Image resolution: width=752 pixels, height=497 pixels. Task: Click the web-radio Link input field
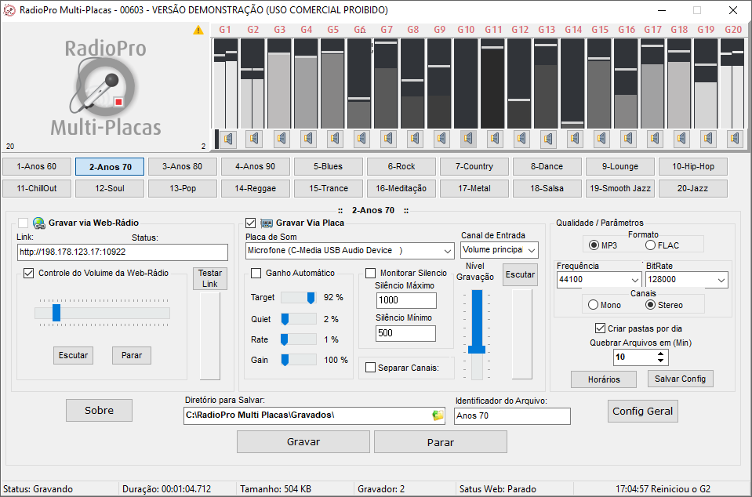[122, 252]
